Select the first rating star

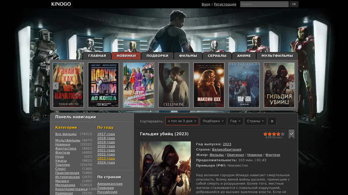(265, 134)
